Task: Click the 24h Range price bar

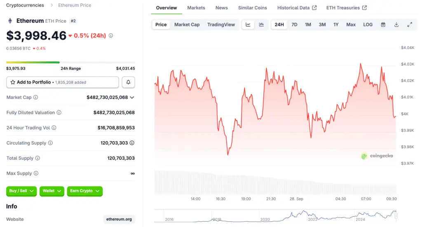Action: 70,63
